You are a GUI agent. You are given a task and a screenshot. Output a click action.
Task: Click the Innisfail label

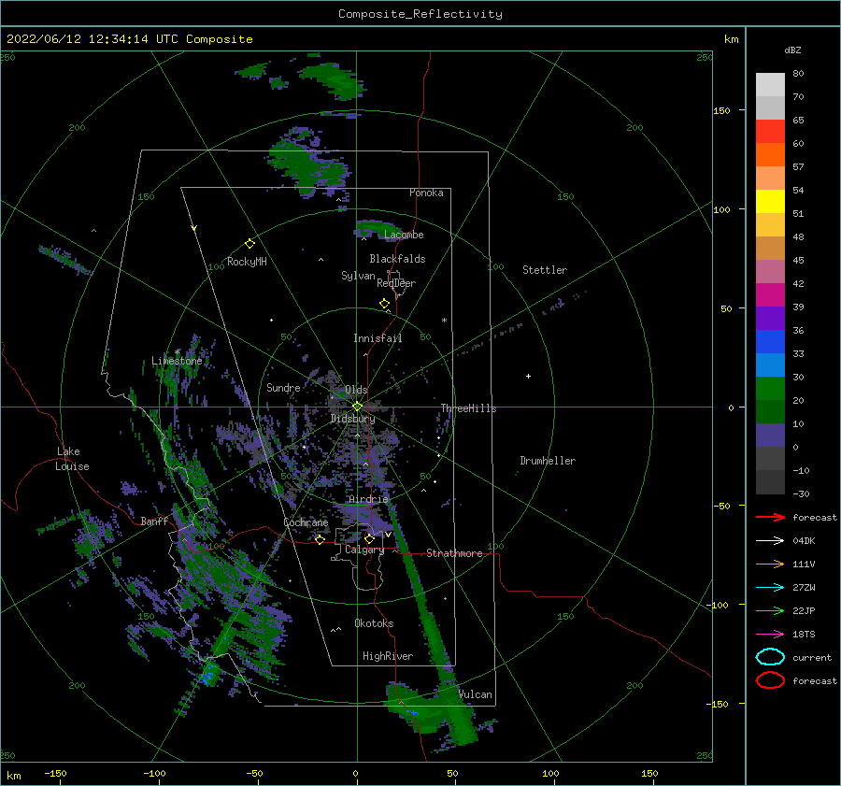[378, 338]
